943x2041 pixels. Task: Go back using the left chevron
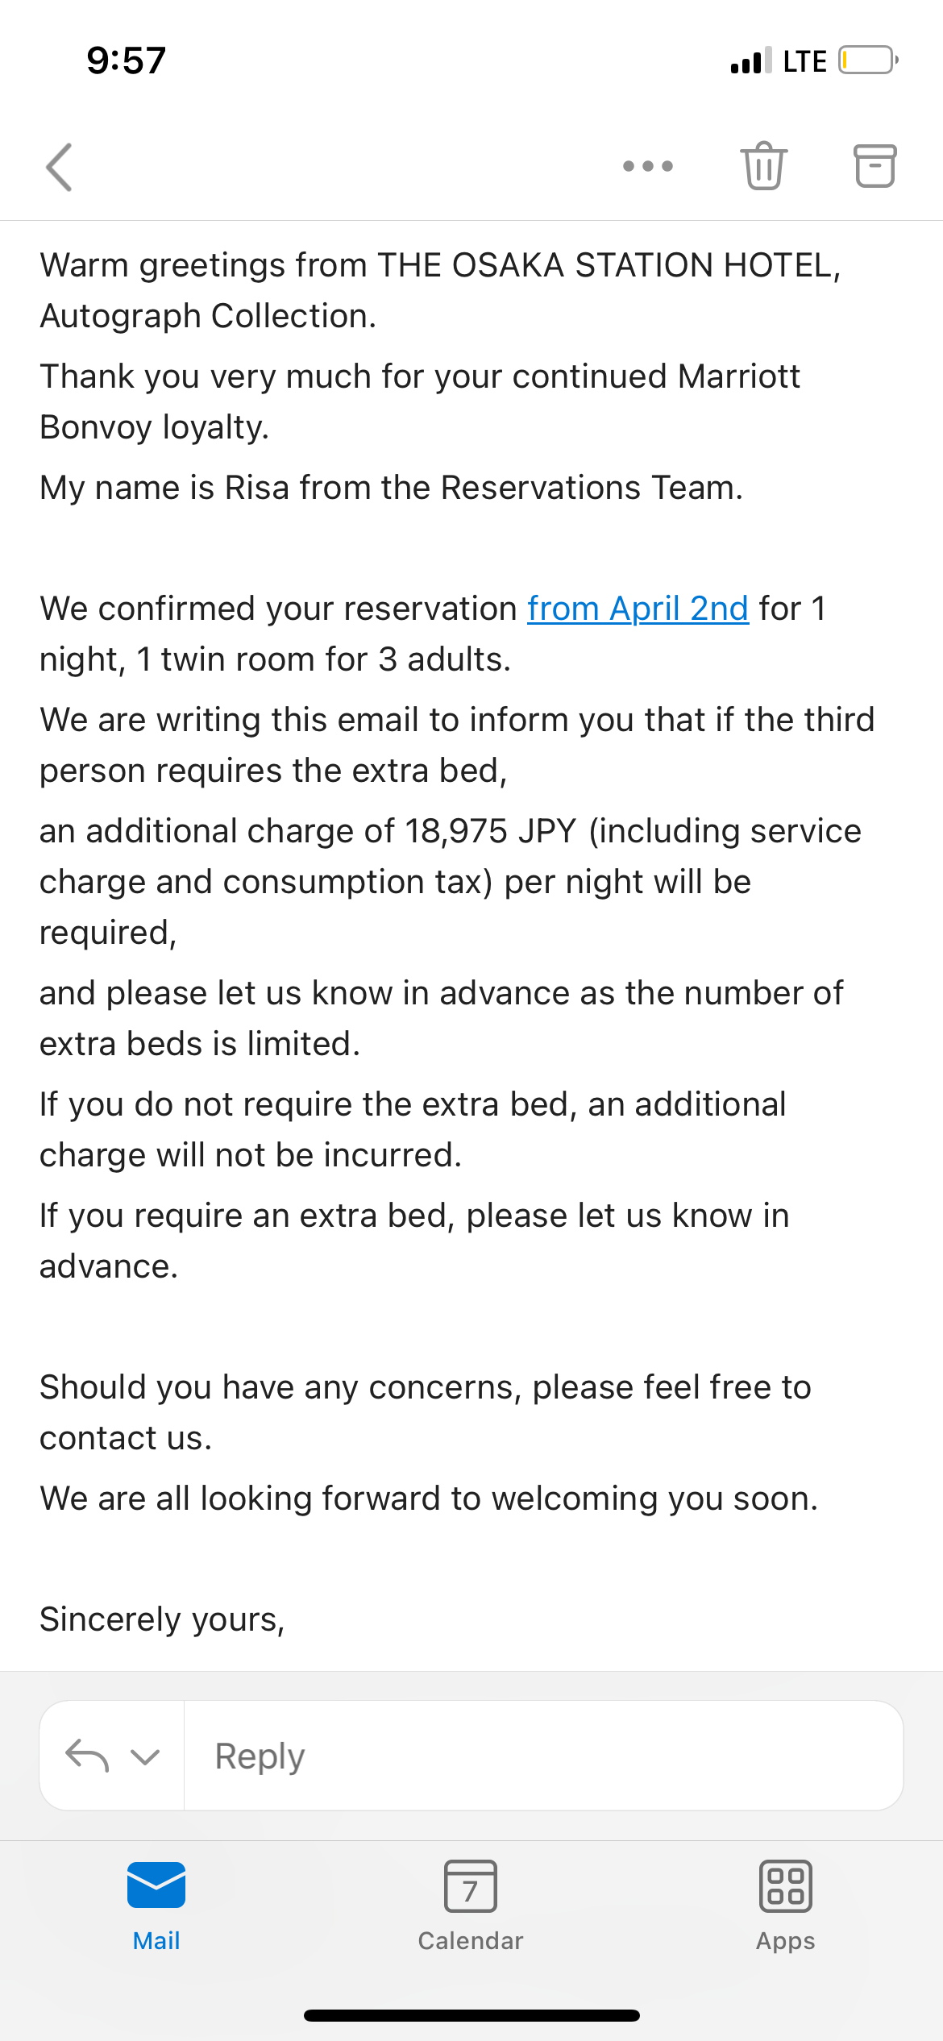(x=60, y=167)
